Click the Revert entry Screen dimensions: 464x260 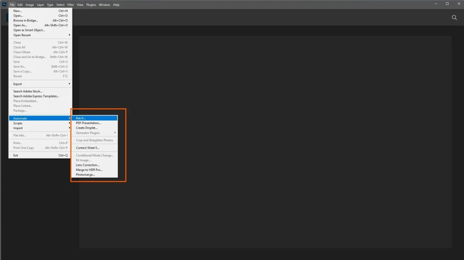(x=40, y=76)
